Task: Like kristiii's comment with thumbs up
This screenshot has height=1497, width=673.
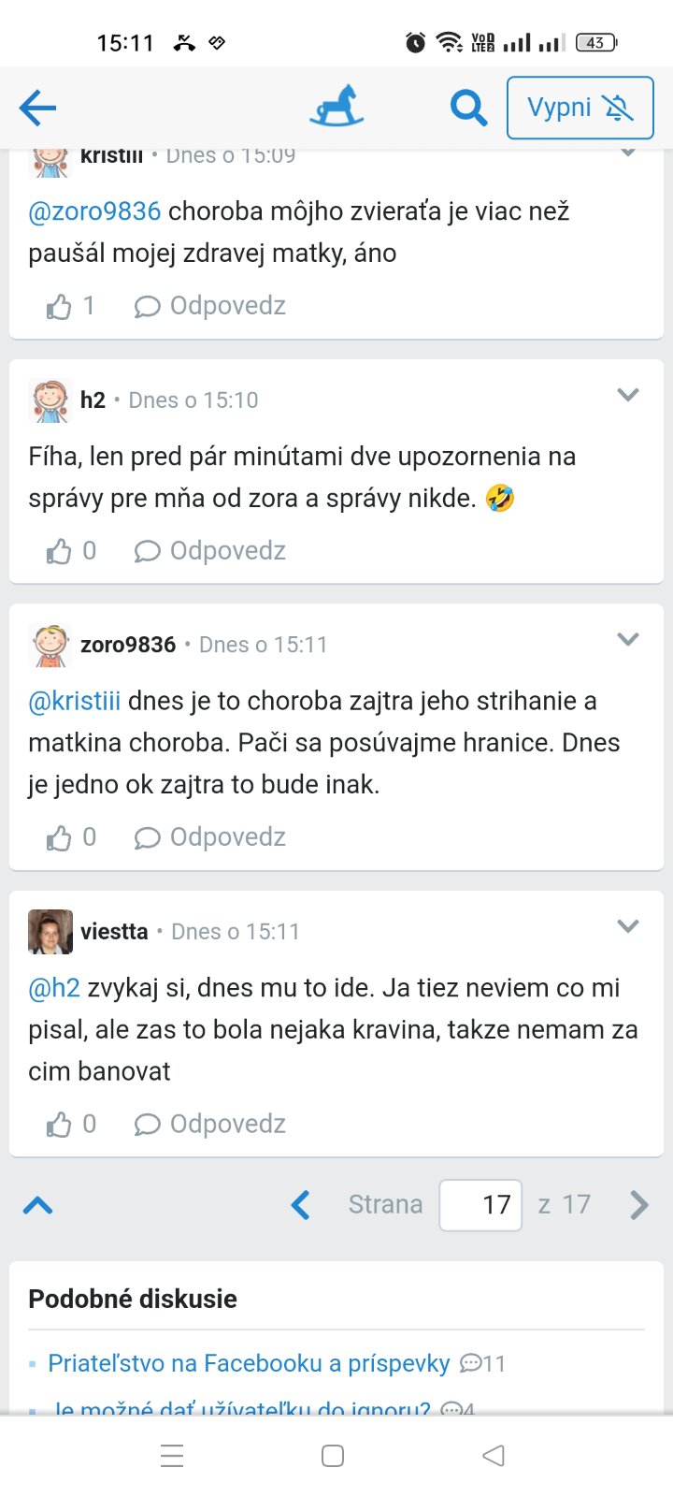Action: point(60,307)
